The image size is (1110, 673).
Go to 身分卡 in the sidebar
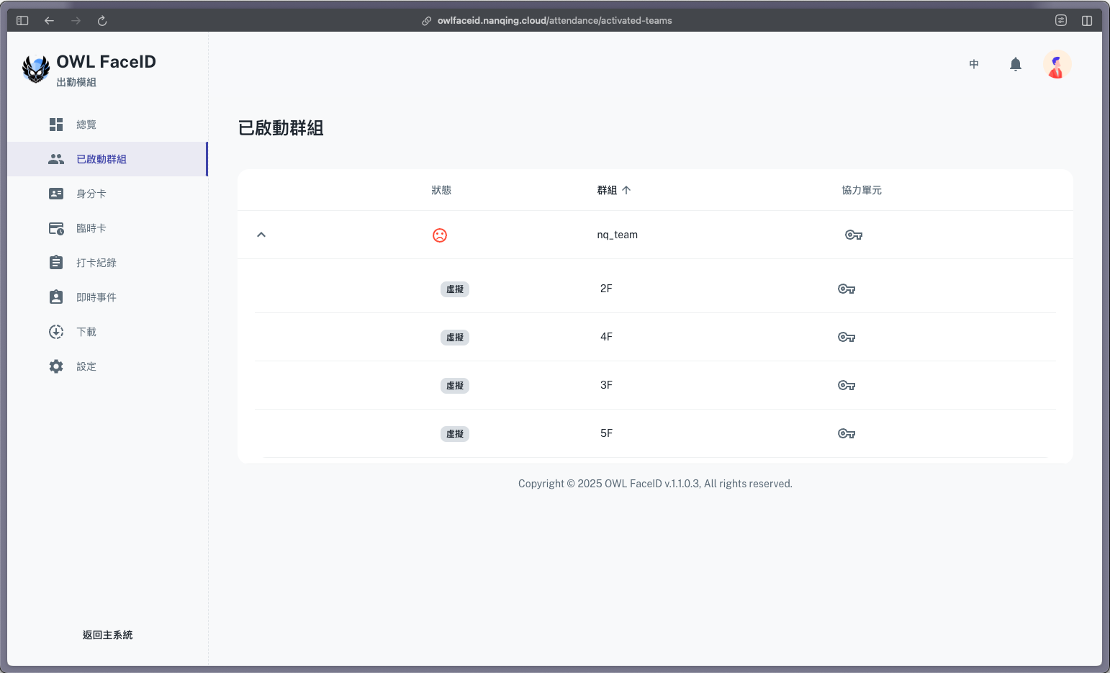(x=91, y=194)
